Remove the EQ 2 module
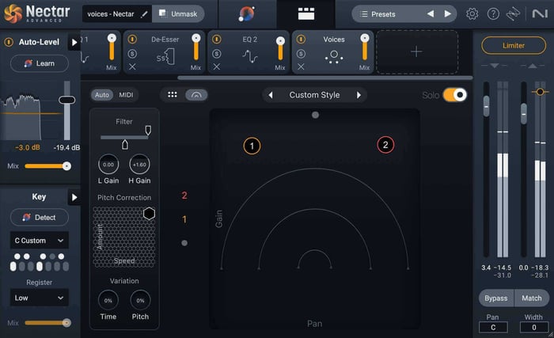Screen dimensions: 554x338 coord(217,66)
